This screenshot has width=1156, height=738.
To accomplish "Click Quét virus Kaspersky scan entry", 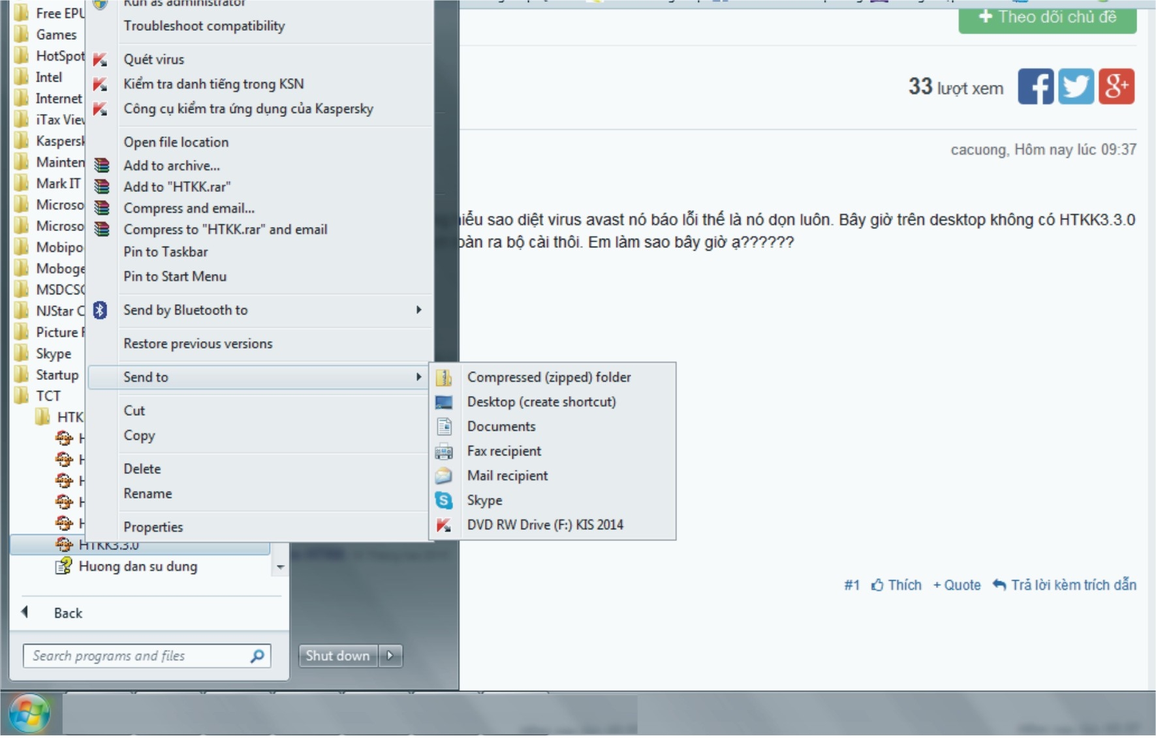I will tap(154, 59).
